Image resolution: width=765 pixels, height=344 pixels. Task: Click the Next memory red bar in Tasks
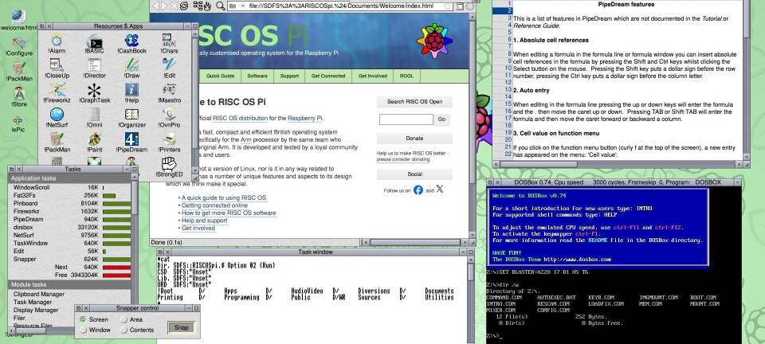coord(116,267)
